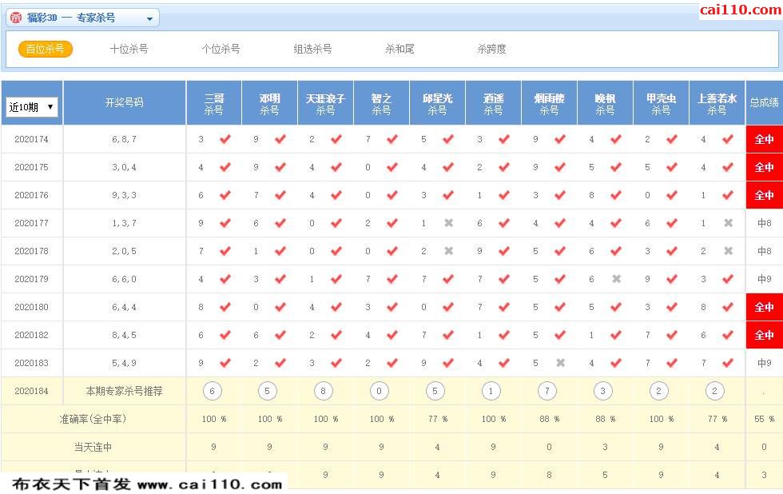Image resolution: width=783 pixels, height=494 pixels.
Task: Click 烟雨楼 gray cross in row 2020183
Action: [561, 363]
